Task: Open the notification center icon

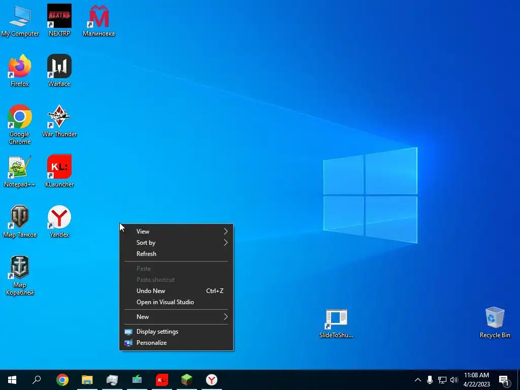Action: pyautogui.click(x=504, y=380)
